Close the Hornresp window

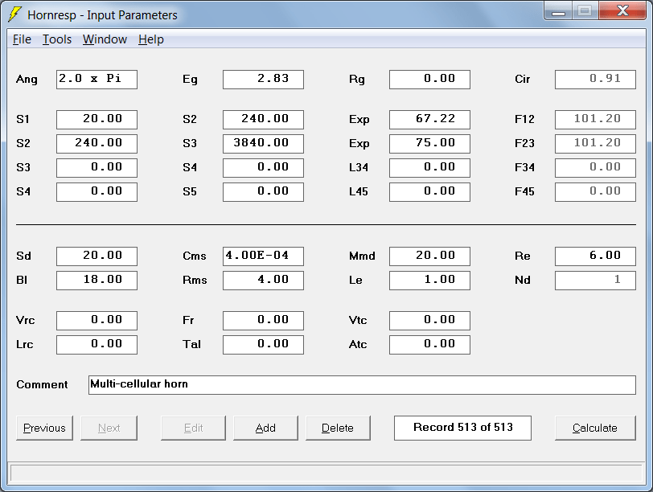click(622, 11)
